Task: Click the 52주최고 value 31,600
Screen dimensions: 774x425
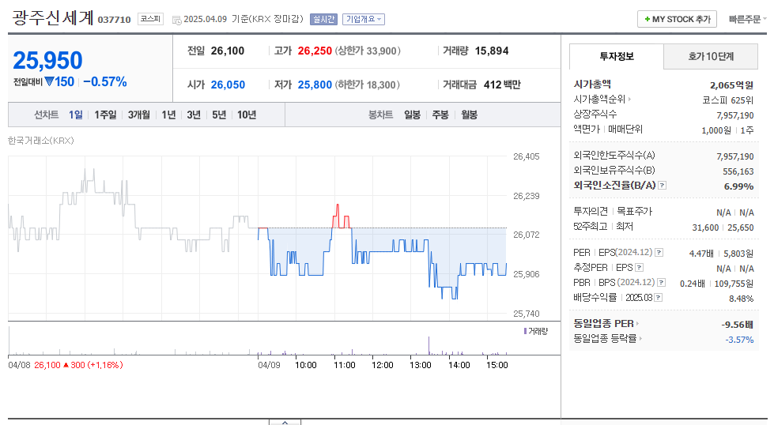Action: pyautogui.click(x=705, y=228)
